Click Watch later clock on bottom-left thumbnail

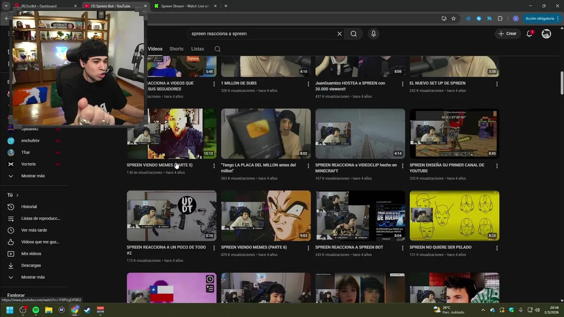(x=210, y=279)
